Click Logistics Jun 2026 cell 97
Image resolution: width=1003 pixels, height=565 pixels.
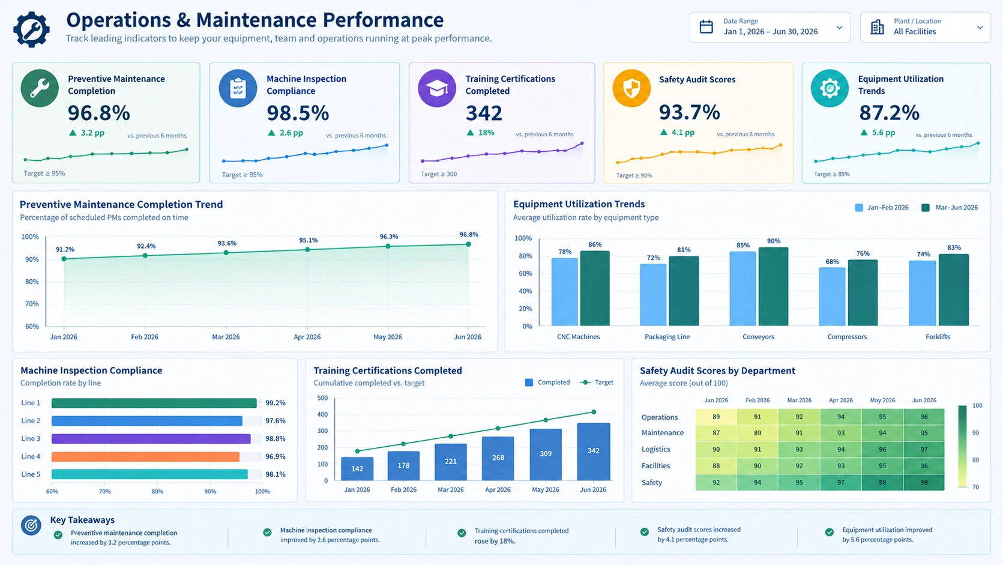[x=924, y=449]
